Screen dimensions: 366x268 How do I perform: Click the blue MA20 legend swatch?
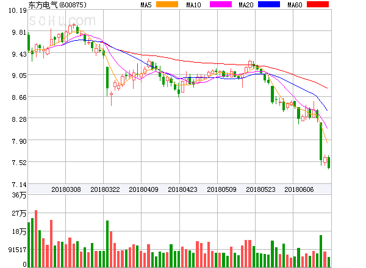tap(269, 4)
